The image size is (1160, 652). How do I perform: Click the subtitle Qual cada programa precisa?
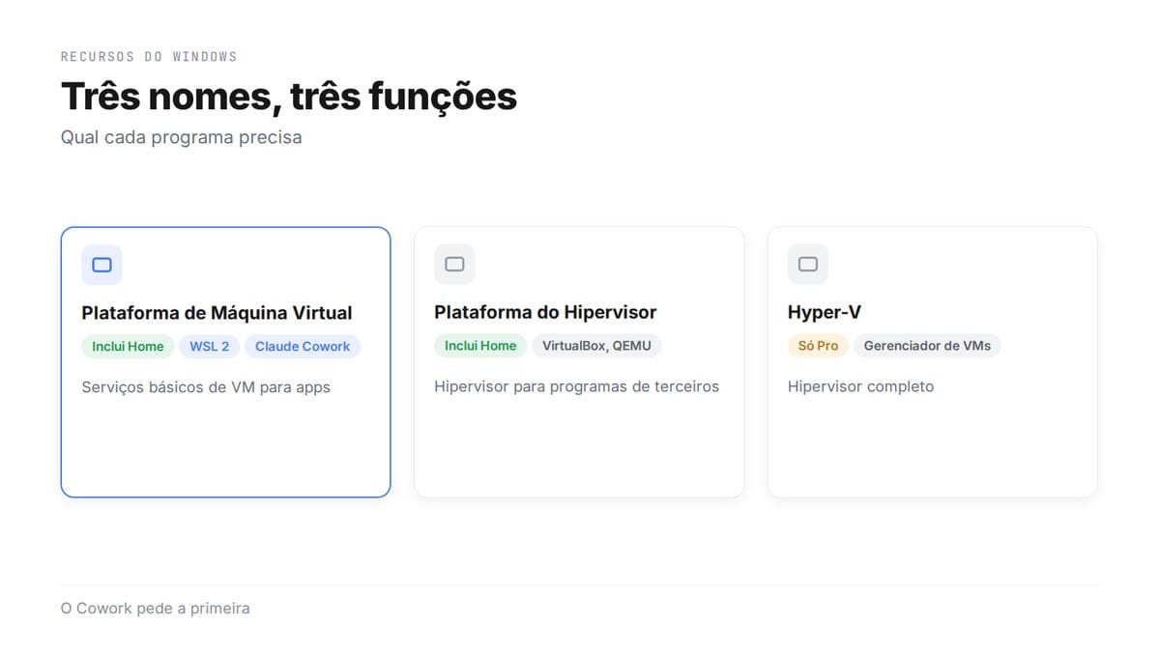point(182,137)
